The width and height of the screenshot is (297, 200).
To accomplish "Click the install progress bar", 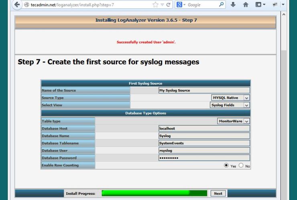I will click(155, 193).
